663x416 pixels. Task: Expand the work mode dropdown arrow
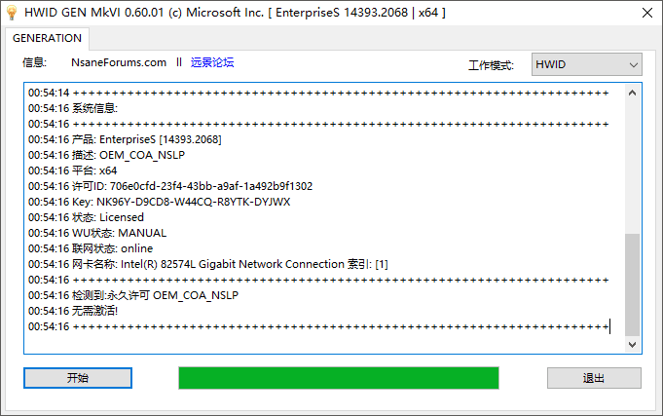(x=633, y=64)
